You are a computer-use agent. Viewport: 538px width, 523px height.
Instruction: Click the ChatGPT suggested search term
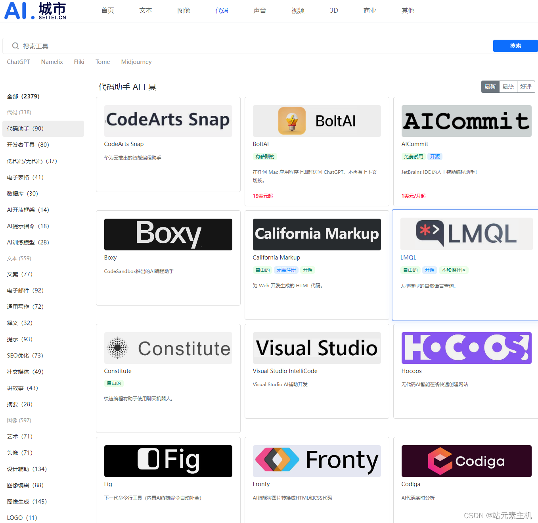point(18,62)
